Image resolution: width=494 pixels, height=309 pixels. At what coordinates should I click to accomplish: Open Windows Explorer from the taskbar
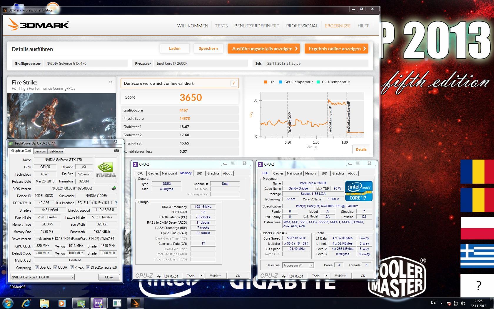click(x=44, y=303)
